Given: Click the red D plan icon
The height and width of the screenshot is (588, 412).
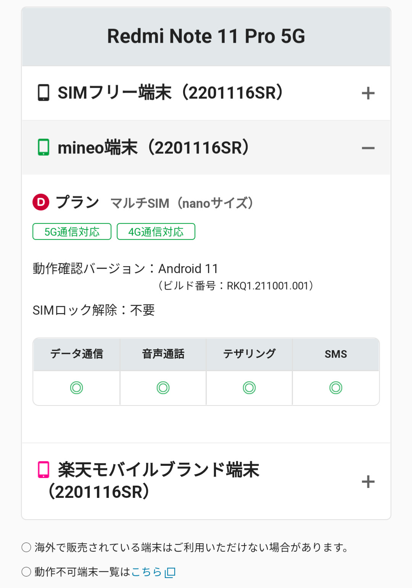Looking at the screenshot, I should [x=41, y=202].
